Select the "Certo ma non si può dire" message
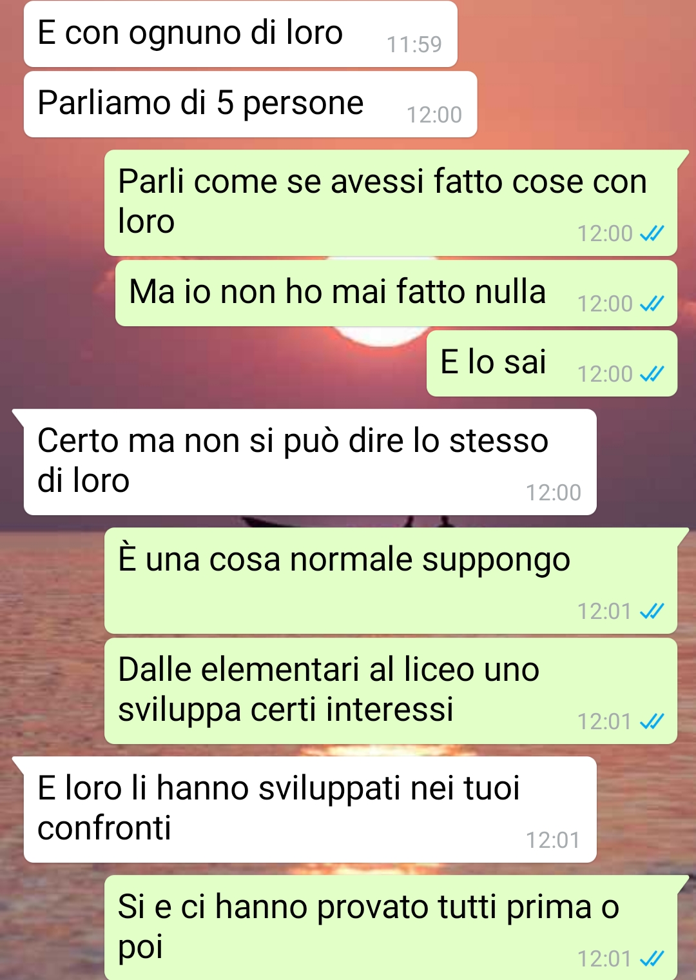 tap(310, 462)
